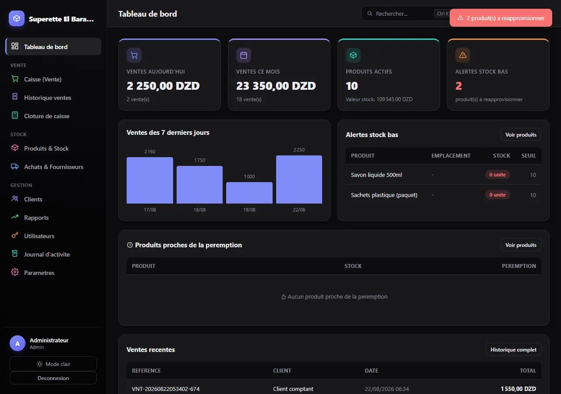The image size is (561, 394).
Task: Click Voir produits in the peremption panel
Action: [x=521, y=245]
